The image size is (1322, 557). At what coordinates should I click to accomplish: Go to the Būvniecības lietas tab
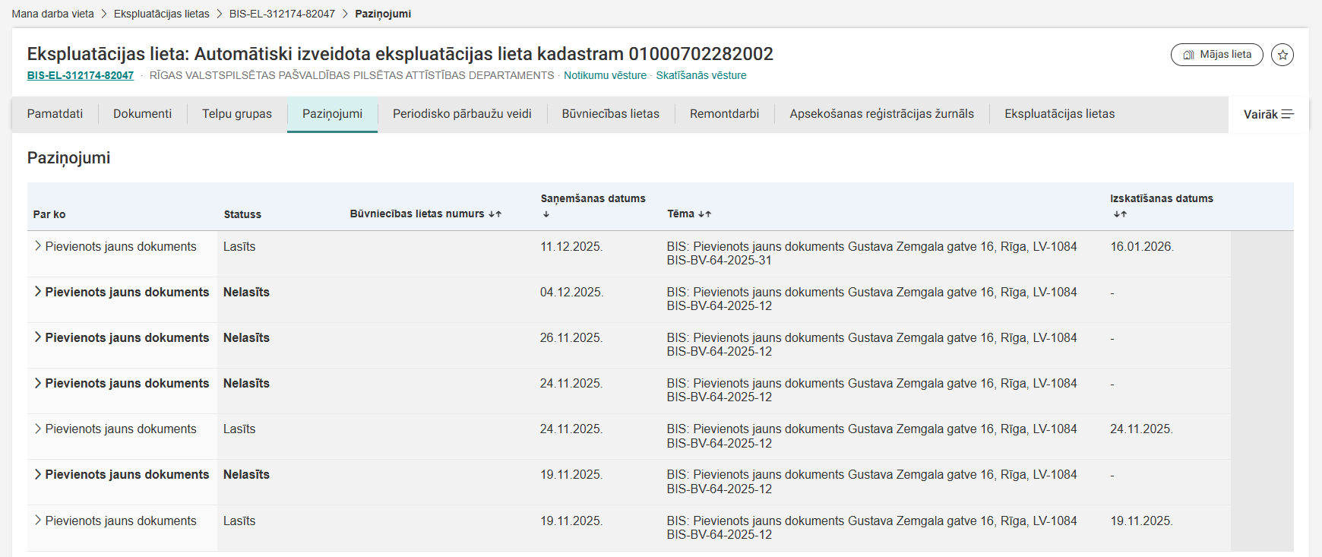tap(610, 114)
